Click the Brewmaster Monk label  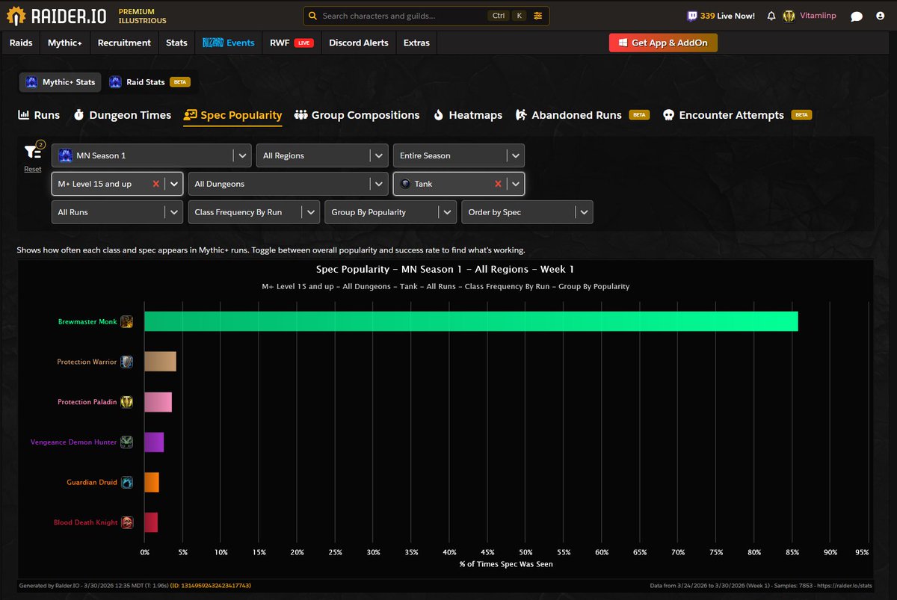click(x=87, y=322)
